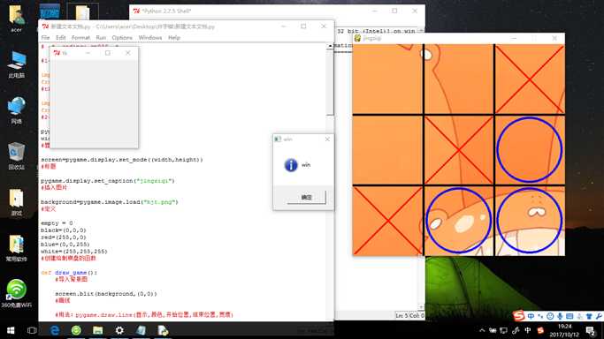
Task: Select the empty top-left cell in jingziqi
Action: pyautogui.click(x=387, y=79)
